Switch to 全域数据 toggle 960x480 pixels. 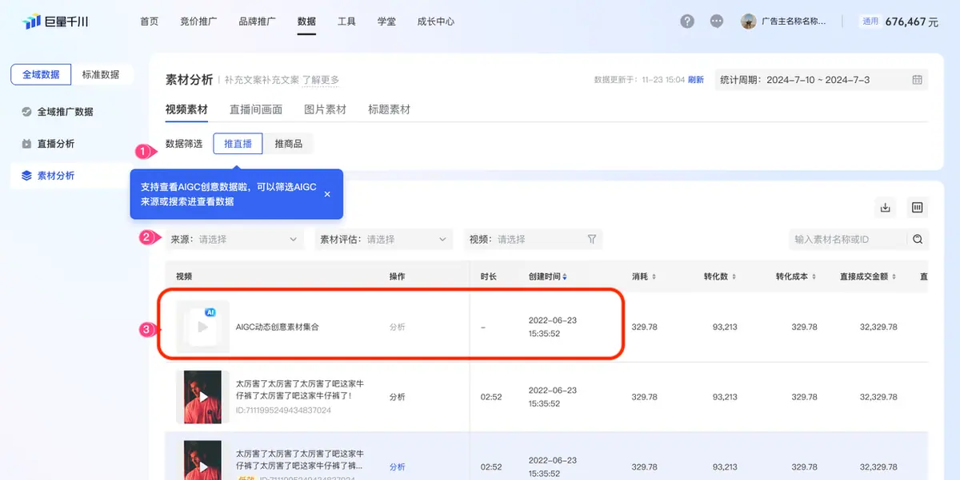tap(41, 74)
